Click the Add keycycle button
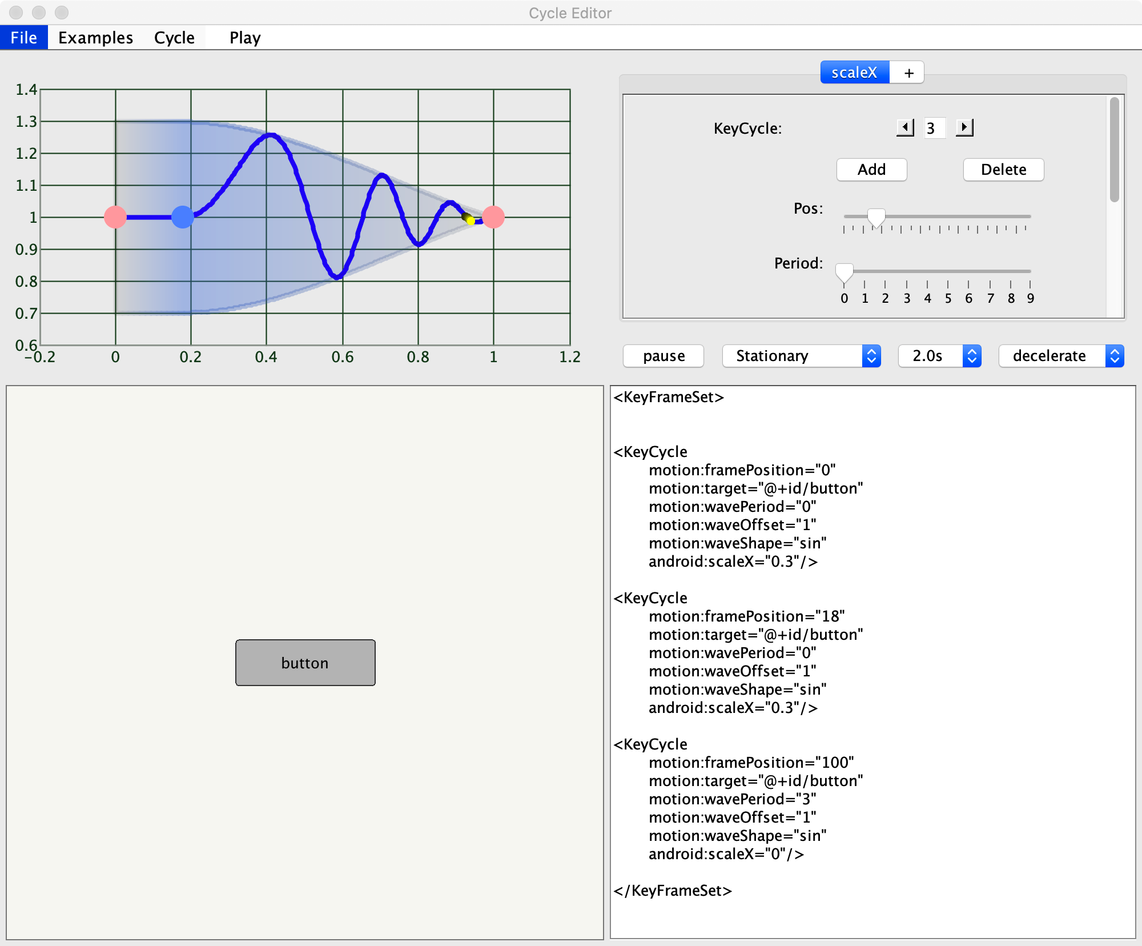The height and width of the screenshot is (946, 1142). coord(871,170)
